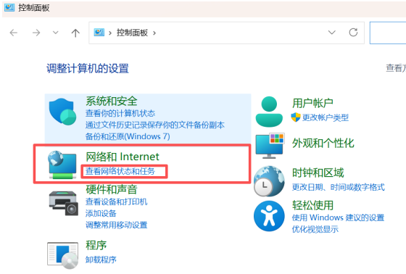Open 使用 Windows 建议的设置 link
406x274 pixels.
(338, 217)
